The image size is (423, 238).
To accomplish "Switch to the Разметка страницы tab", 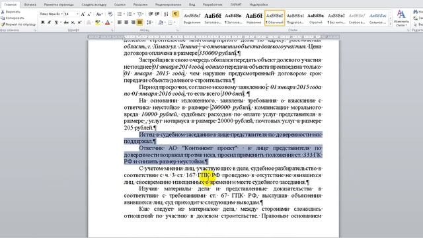I will [x=59, y=5].
